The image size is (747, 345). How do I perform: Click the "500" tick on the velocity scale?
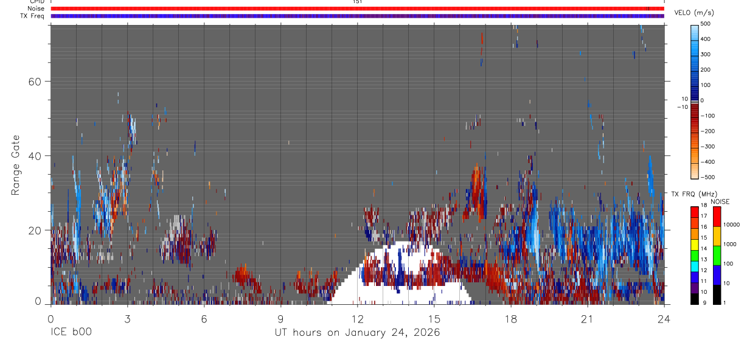[x=706, y=24]
